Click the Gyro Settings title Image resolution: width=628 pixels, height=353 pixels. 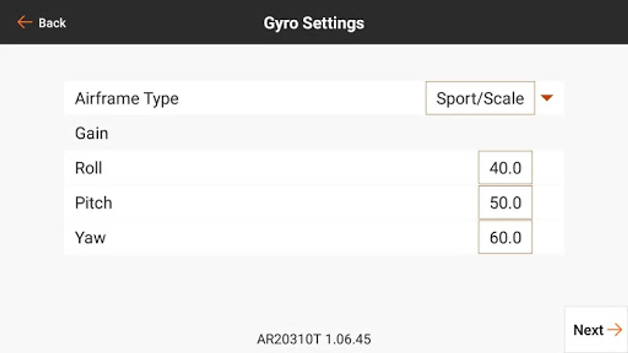tap(314, 23)
